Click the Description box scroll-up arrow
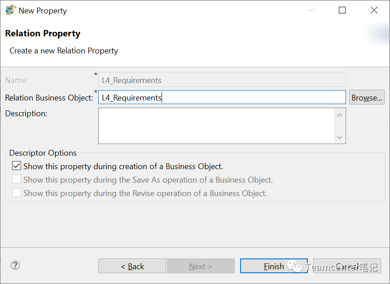This screenshot has width=390, height=284. [x=339, y=115]
